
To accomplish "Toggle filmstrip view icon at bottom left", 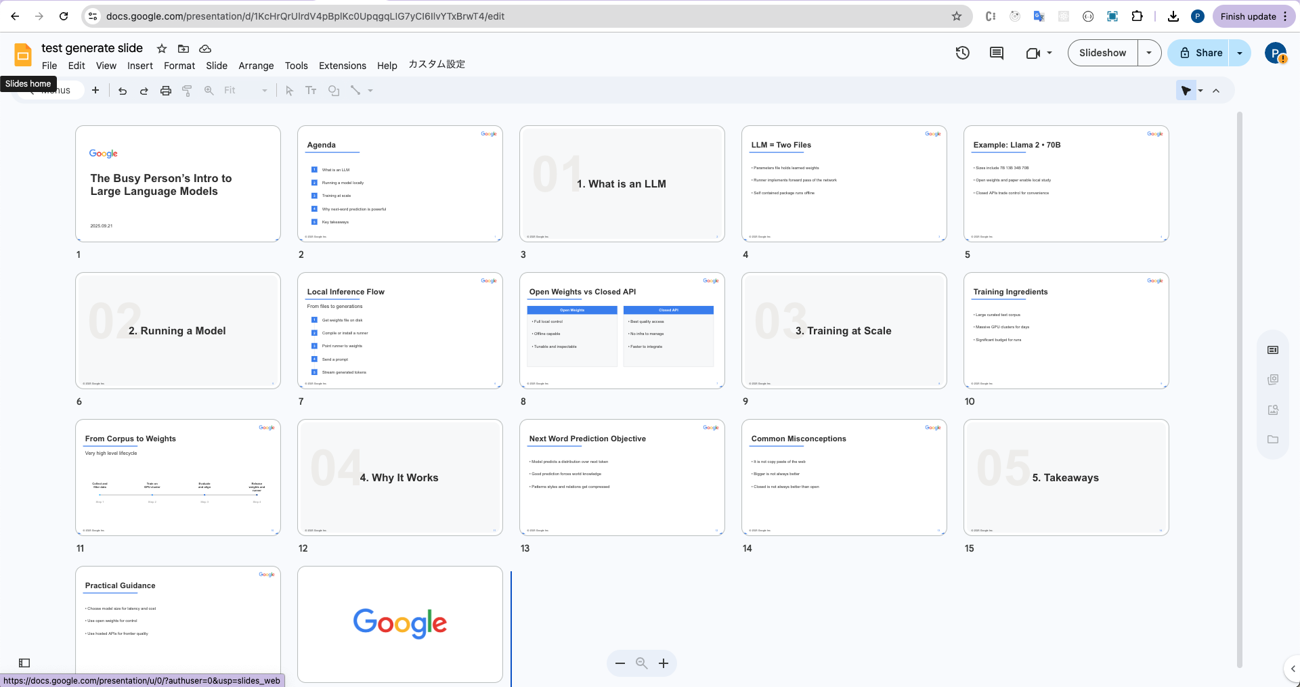I will click(24, 663).
